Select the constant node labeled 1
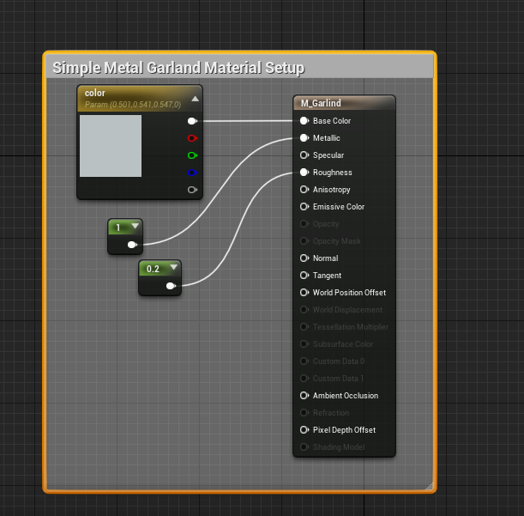This screenshot has height=516, width=524. (x=125, y=237)
